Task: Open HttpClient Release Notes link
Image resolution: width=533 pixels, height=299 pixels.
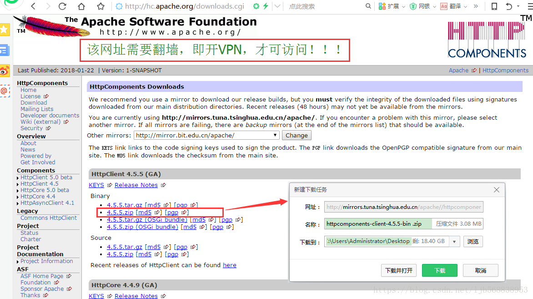Action: (136, 185)
